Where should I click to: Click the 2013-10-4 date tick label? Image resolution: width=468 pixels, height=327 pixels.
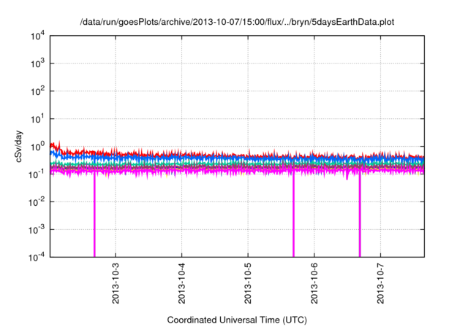pos(182,283)
